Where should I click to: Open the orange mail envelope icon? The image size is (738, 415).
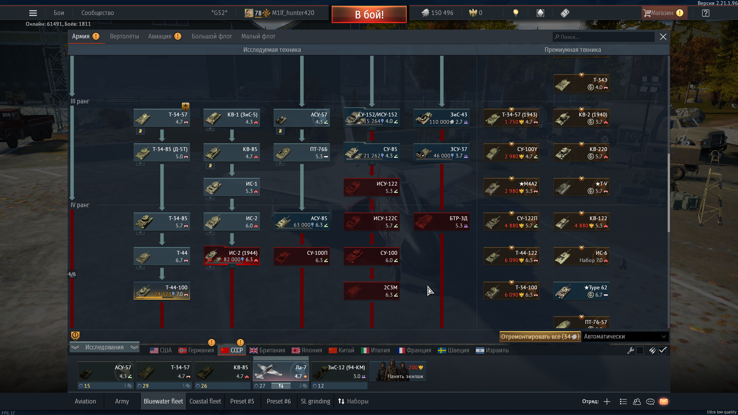click(664, 402)
